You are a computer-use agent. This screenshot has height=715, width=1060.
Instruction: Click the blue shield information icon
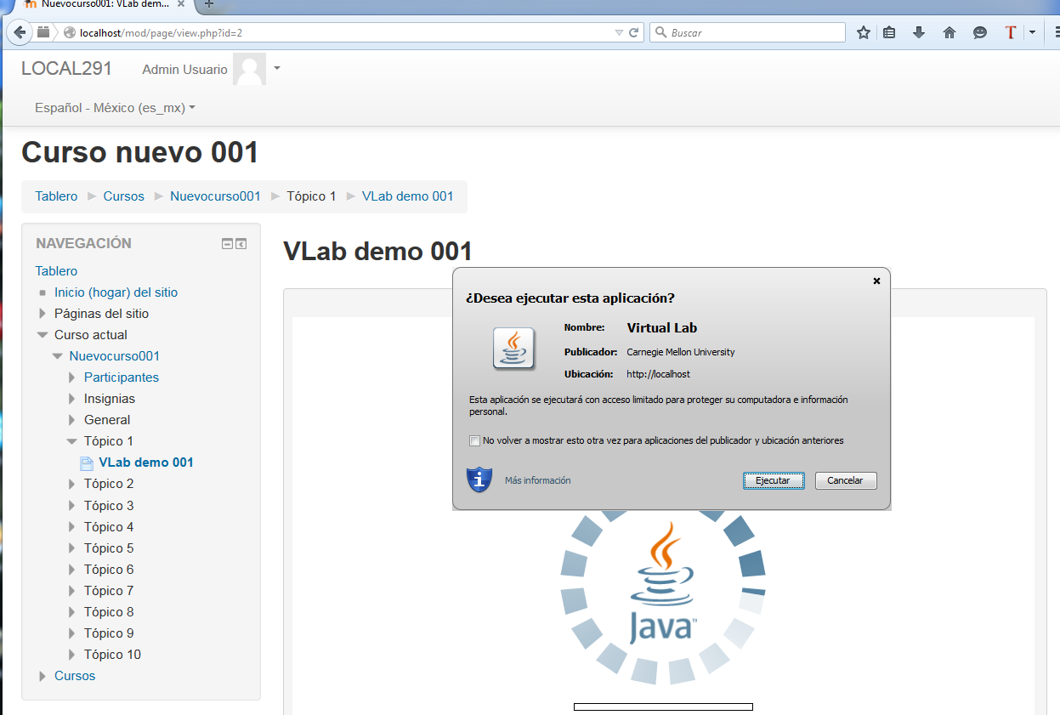click(479, 480)
